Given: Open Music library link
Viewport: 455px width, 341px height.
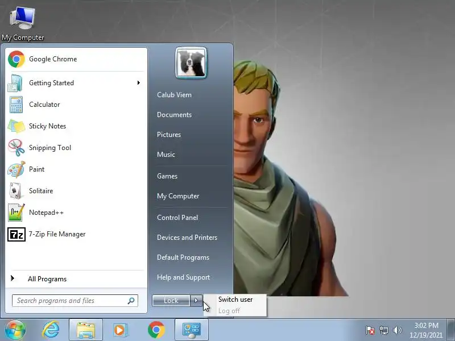Looking at the screenshot, I should (x=166, y=155).
